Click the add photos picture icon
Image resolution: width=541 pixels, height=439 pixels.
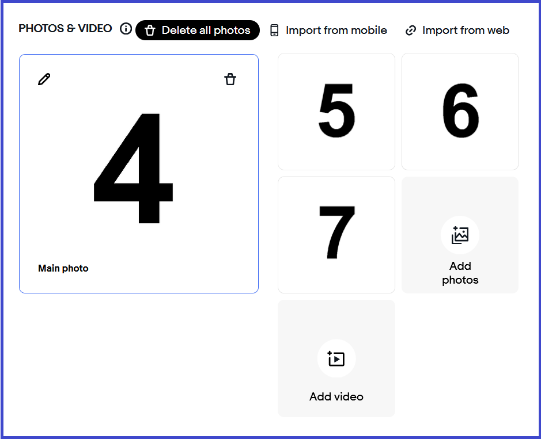coord(460,235)
